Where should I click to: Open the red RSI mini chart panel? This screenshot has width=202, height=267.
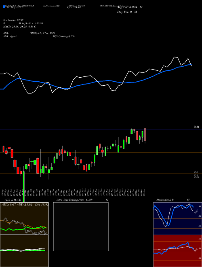(x=177, y=251)
